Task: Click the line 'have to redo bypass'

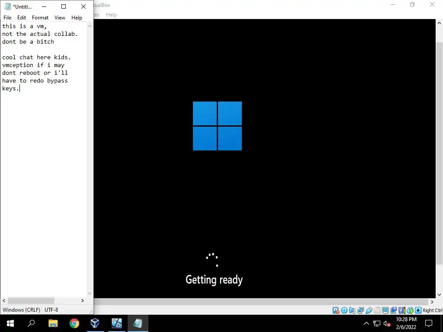Action: (x=35, y=80)
